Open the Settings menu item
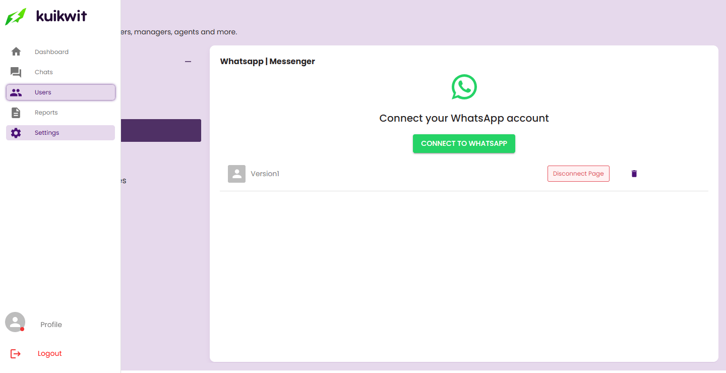The image size is (726, 373). click(60, 133)
